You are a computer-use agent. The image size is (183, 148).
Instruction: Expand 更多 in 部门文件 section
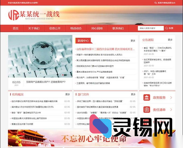[x=133, y=94]
